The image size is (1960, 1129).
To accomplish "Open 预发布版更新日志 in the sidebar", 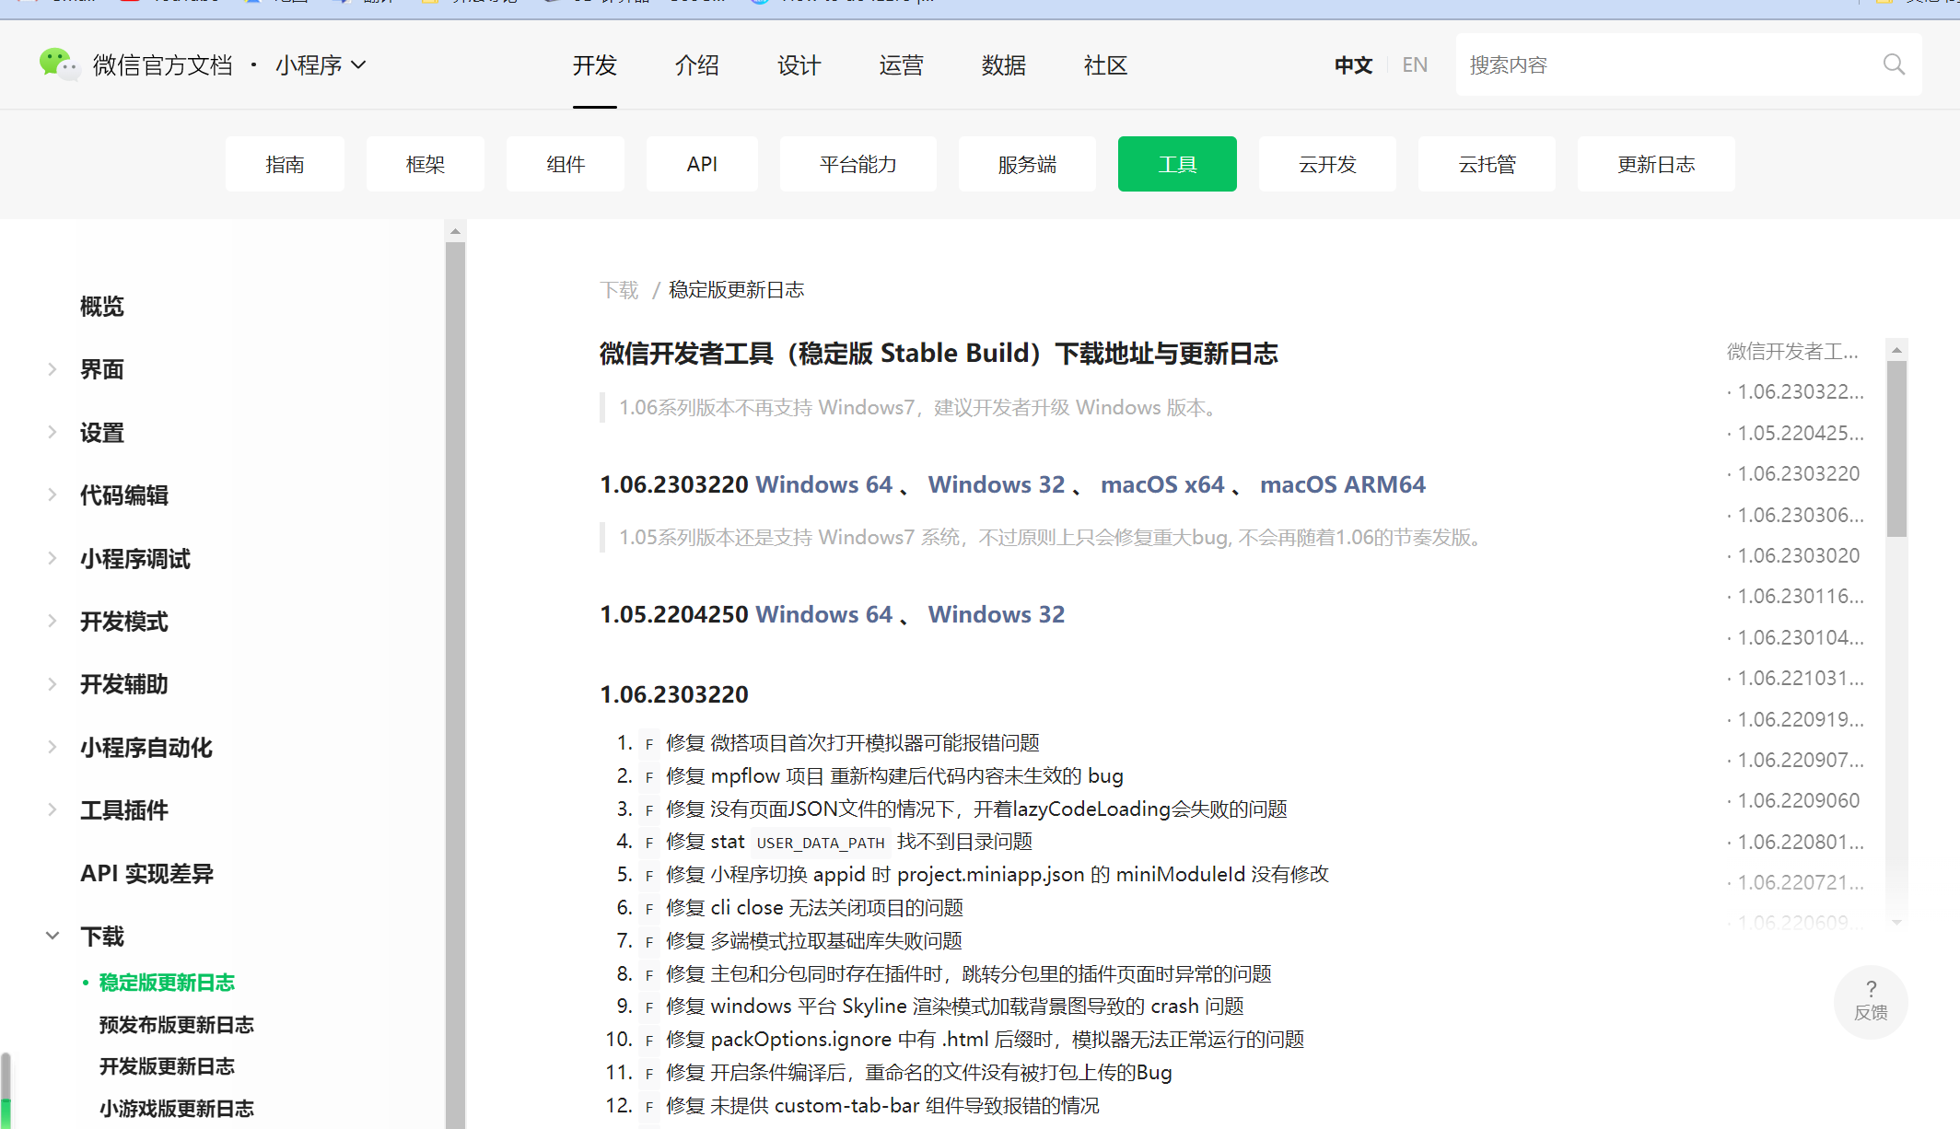I will pos(176,1025).
